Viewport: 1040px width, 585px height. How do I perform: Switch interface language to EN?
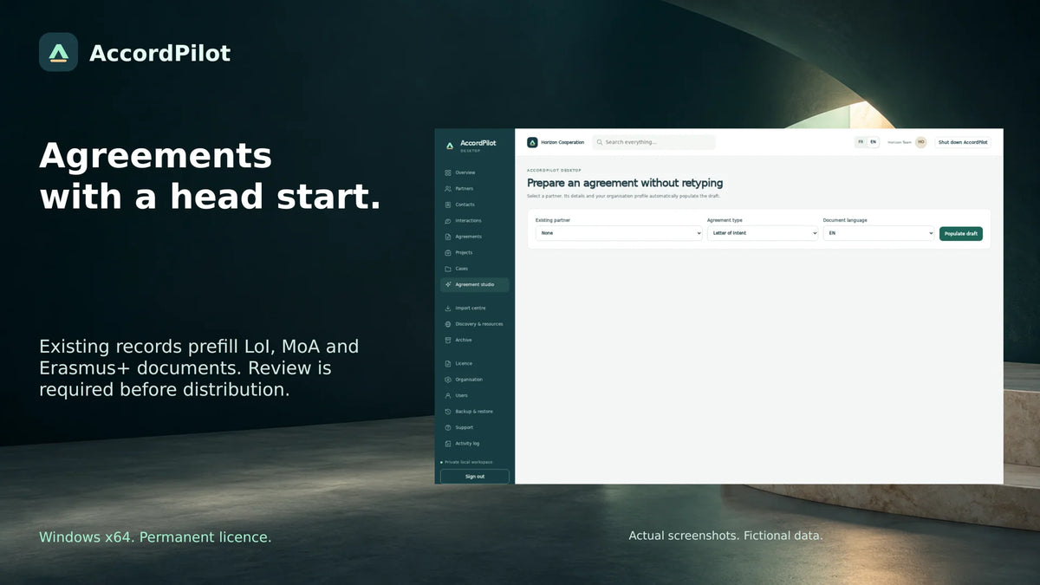point(873,142)
